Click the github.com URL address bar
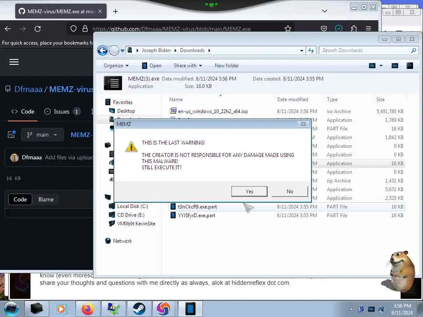The width and height of the screenshot is (423, 317). [171, 29]
